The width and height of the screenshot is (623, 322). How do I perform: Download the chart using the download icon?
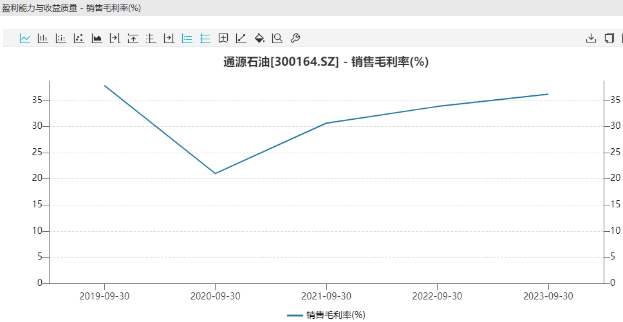[x=591, y=38]
